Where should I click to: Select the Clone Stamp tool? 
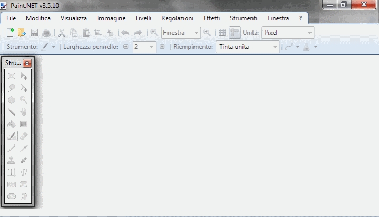pos(12,160)
